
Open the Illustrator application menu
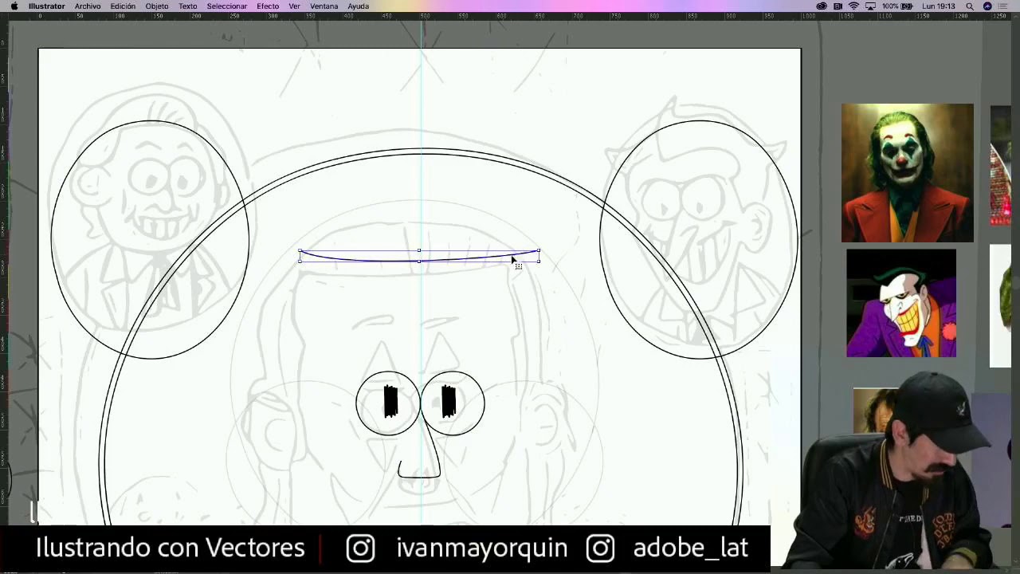coord(47,6)
